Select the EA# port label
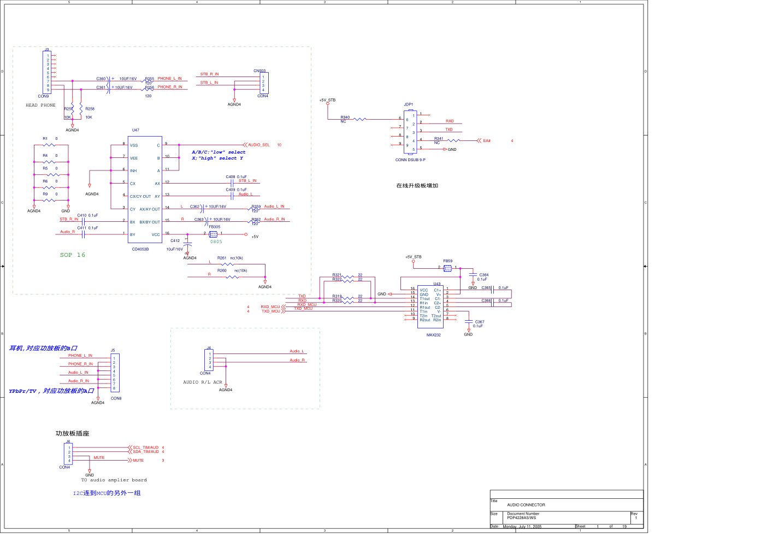767x542 pixels. [487, 141]
